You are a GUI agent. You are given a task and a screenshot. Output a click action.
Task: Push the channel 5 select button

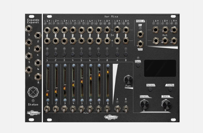point(81,54)
